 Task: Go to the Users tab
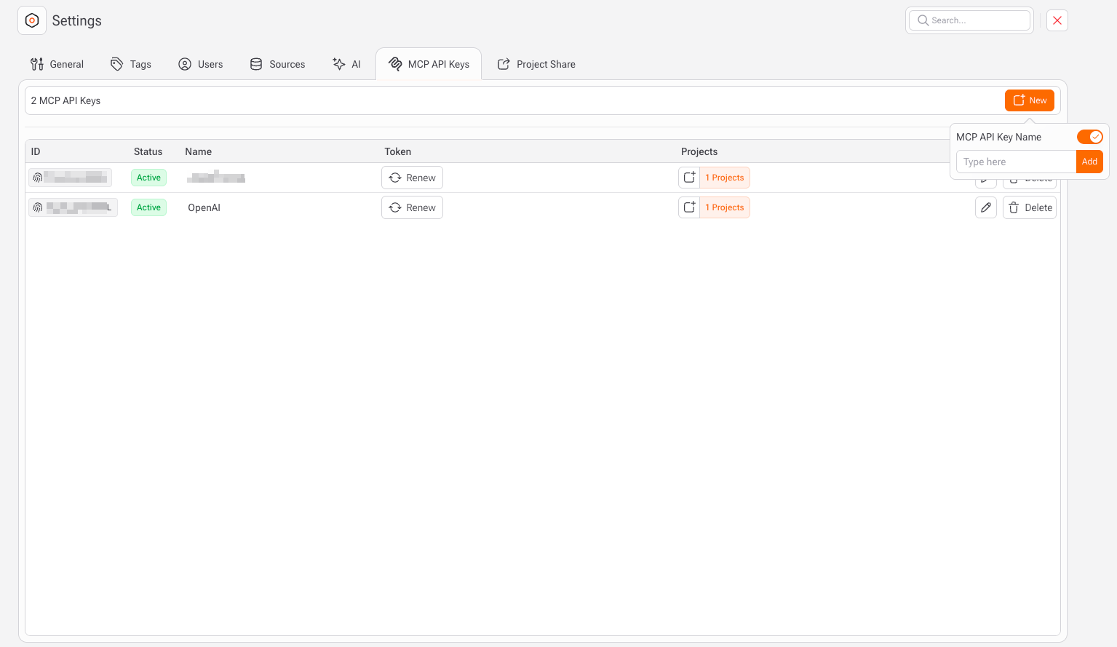tap(201, 64)
